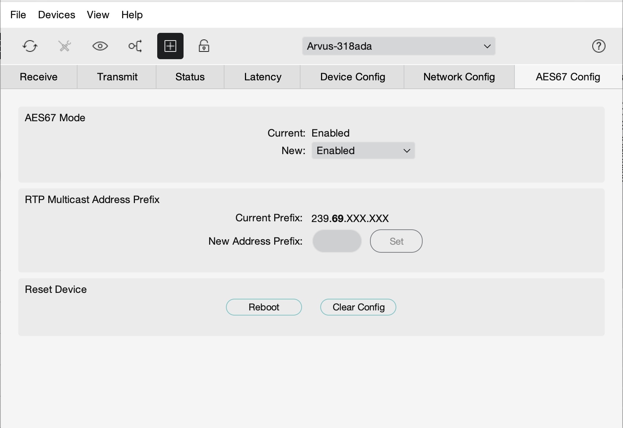Viewport: 623px width, 428px height.
Task: Click the Refresh toolbar icon
Action: [x=30, y=46]
